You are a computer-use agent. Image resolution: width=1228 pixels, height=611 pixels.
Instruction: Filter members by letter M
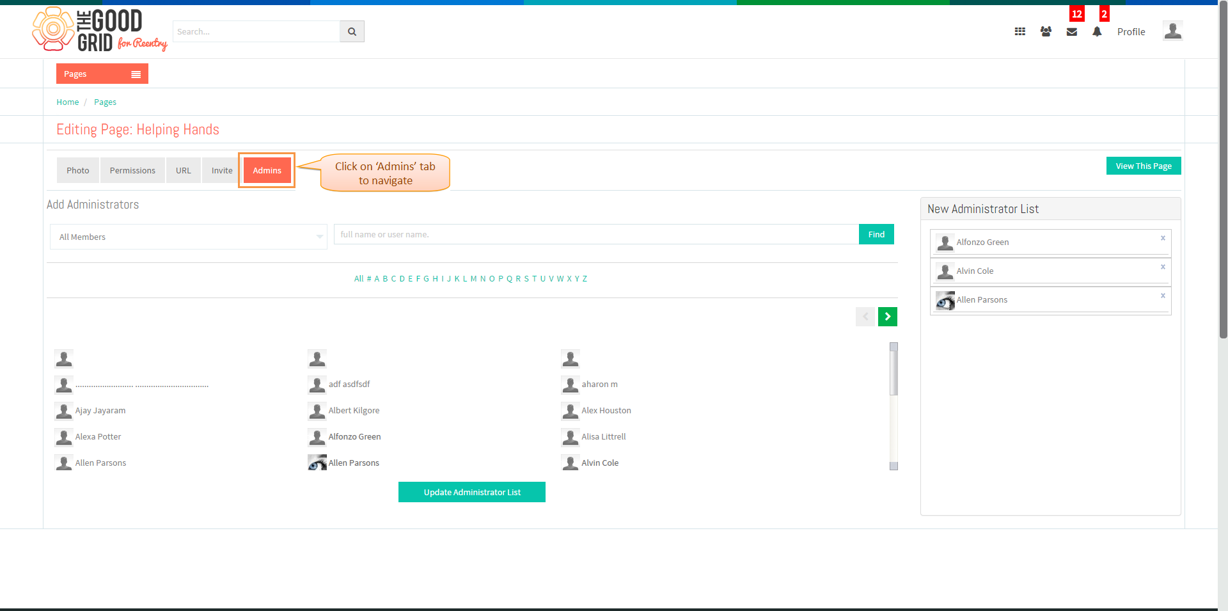click(x=473, y=278)
